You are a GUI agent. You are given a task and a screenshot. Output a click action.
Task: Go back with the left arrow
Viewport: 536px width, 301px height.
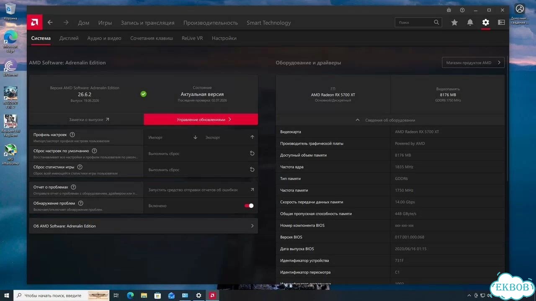(50, 23)
